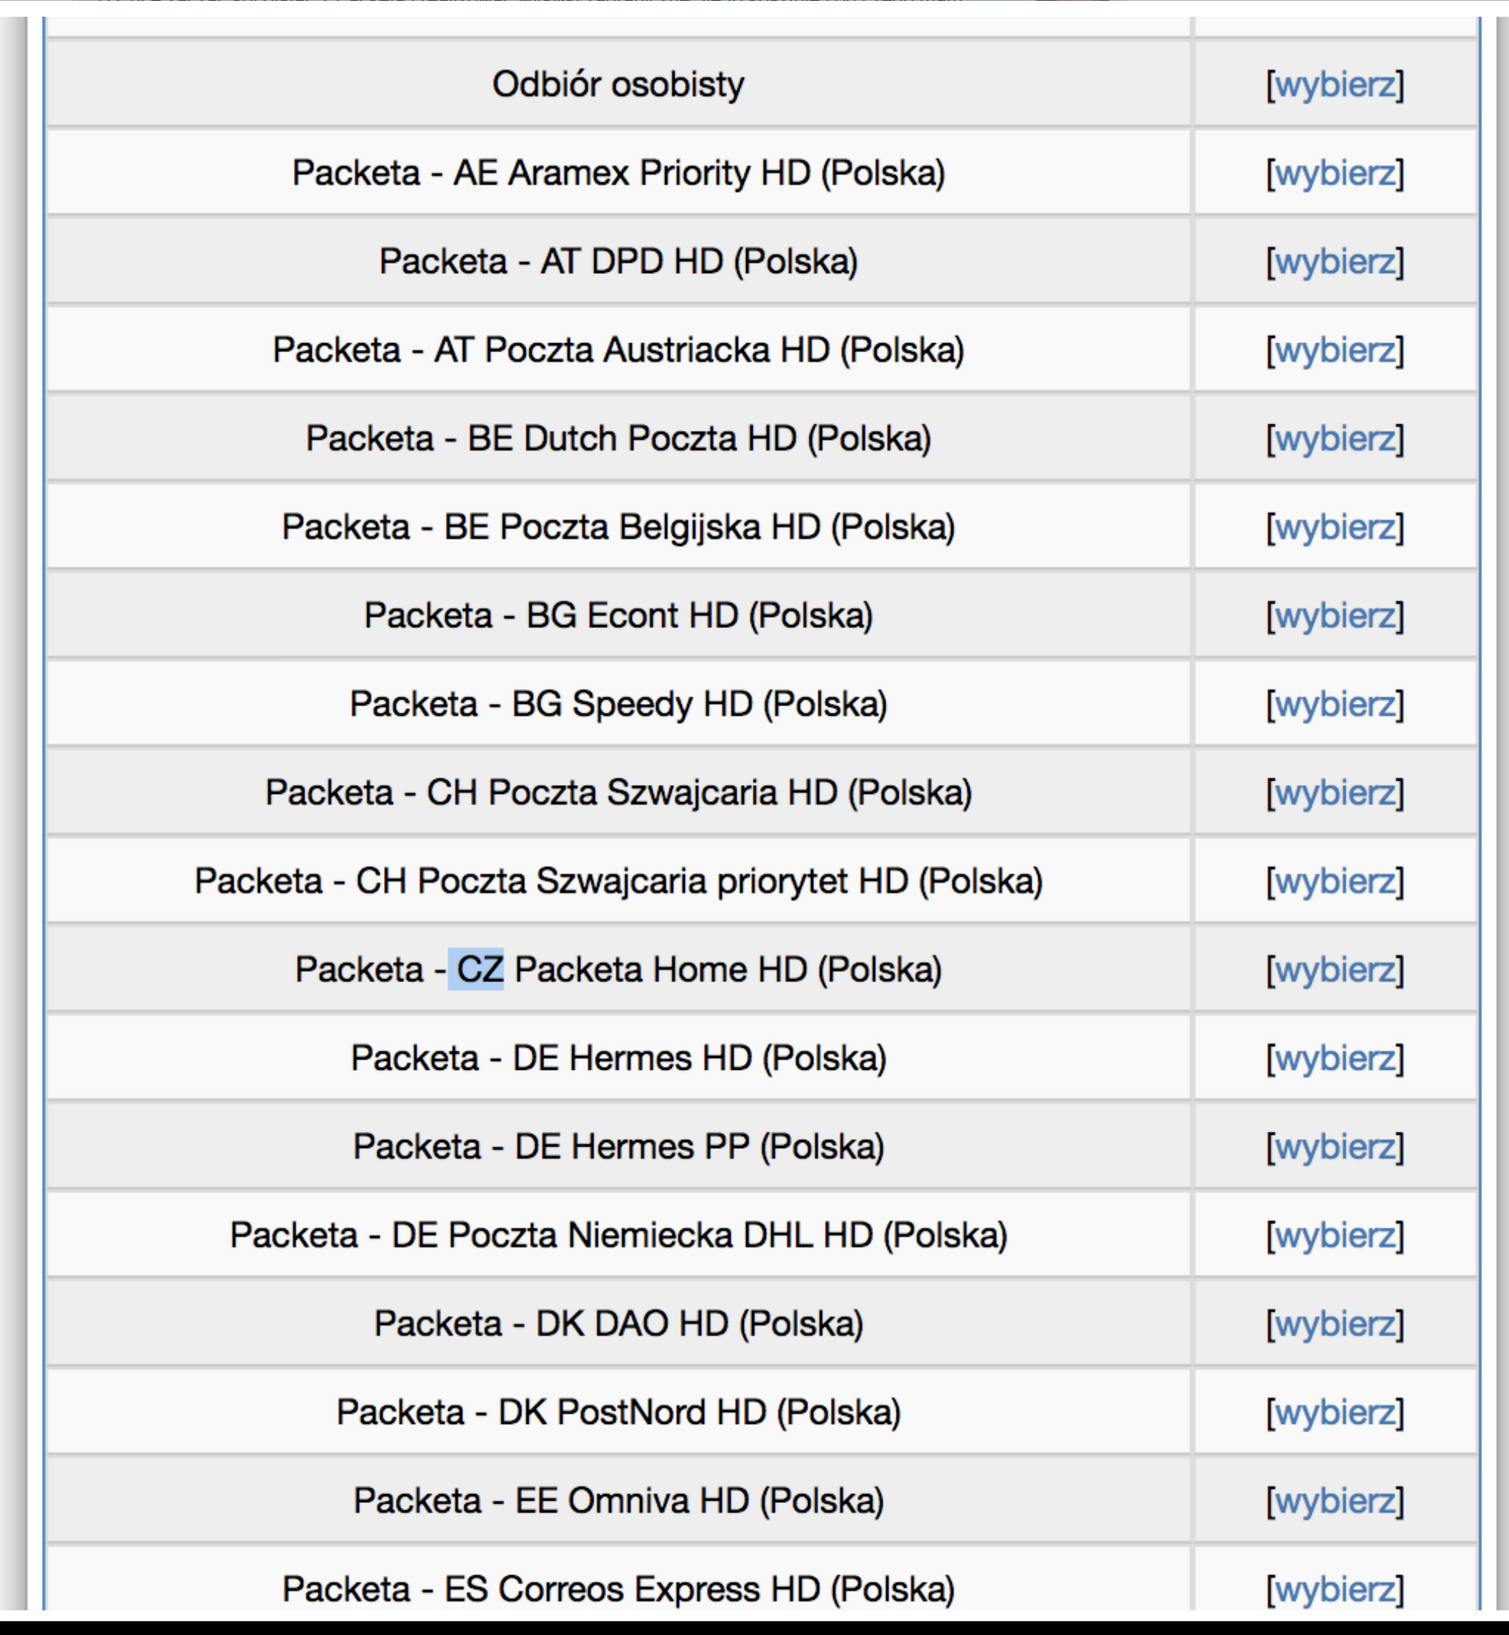Select wybierz for AE Aramex Priority HD
This screenshot has height=1635, width=1509.
tap(1335, 173)
